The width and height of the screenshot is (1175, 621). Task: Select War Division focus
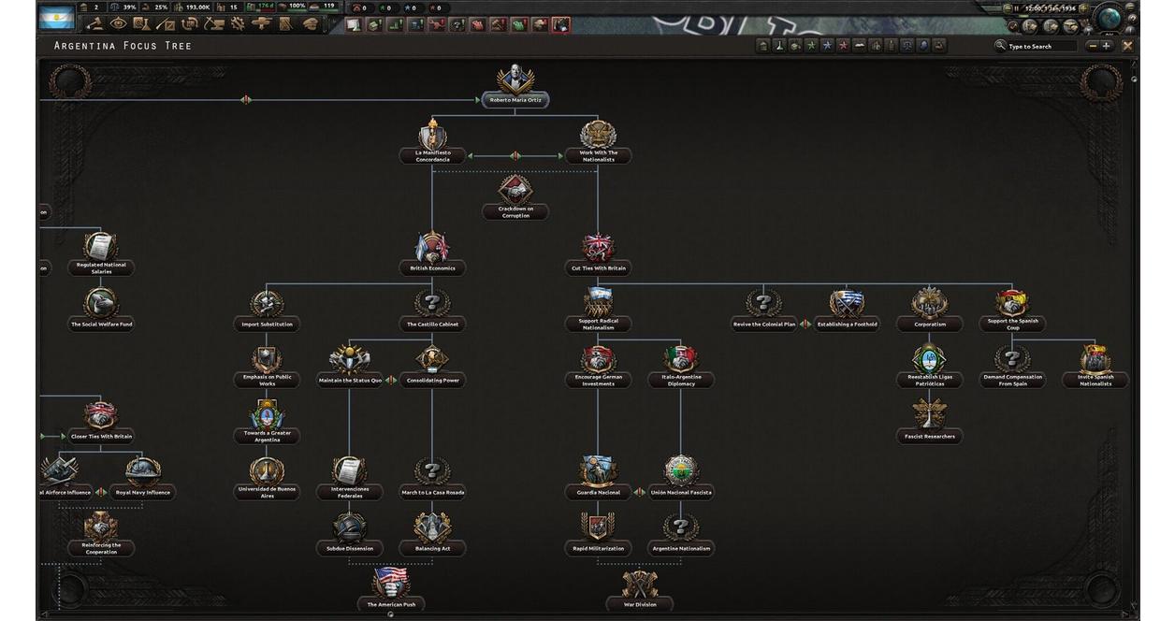[x=640, y=590]
